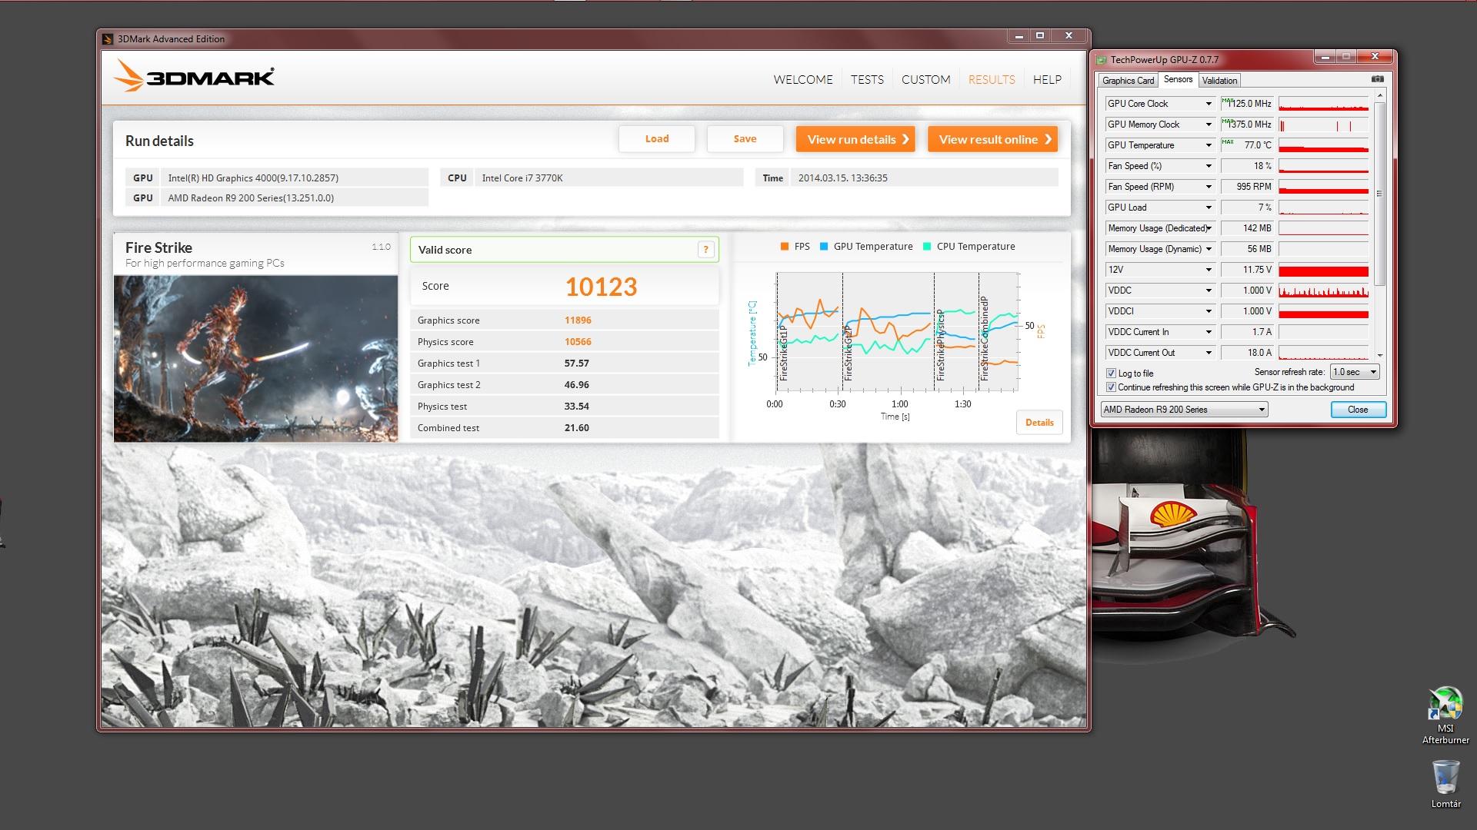Open GPU Load sensor dropdown

pyautogui.click(x=1209, y=207)
